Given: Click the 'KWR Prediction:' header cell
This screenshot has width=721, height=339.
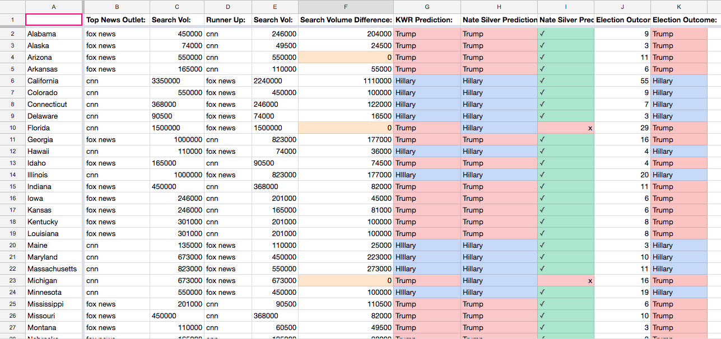Looking at the screenshot, I should point(427,20).
